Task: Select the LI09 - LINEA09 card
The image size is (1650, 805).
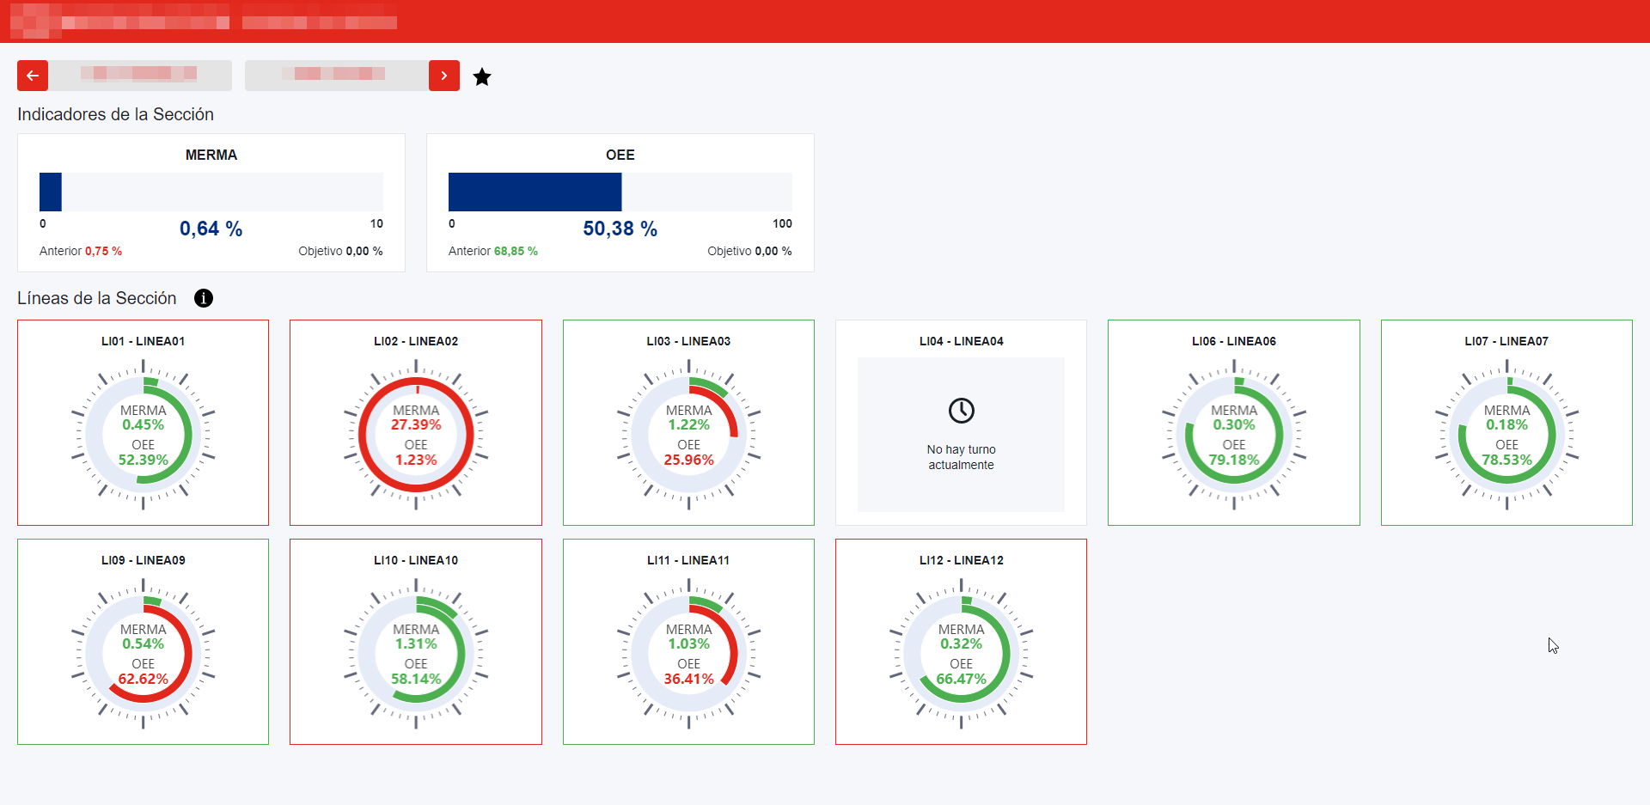Action: [x=143, y=642]
